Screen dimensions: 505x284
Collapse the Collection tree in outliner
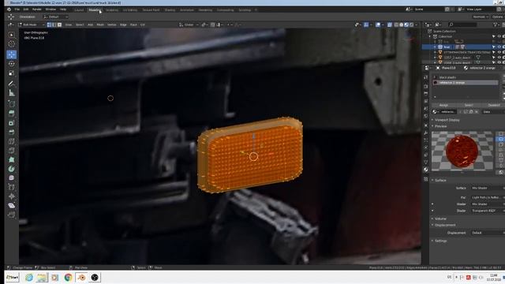tap(430, 36)
